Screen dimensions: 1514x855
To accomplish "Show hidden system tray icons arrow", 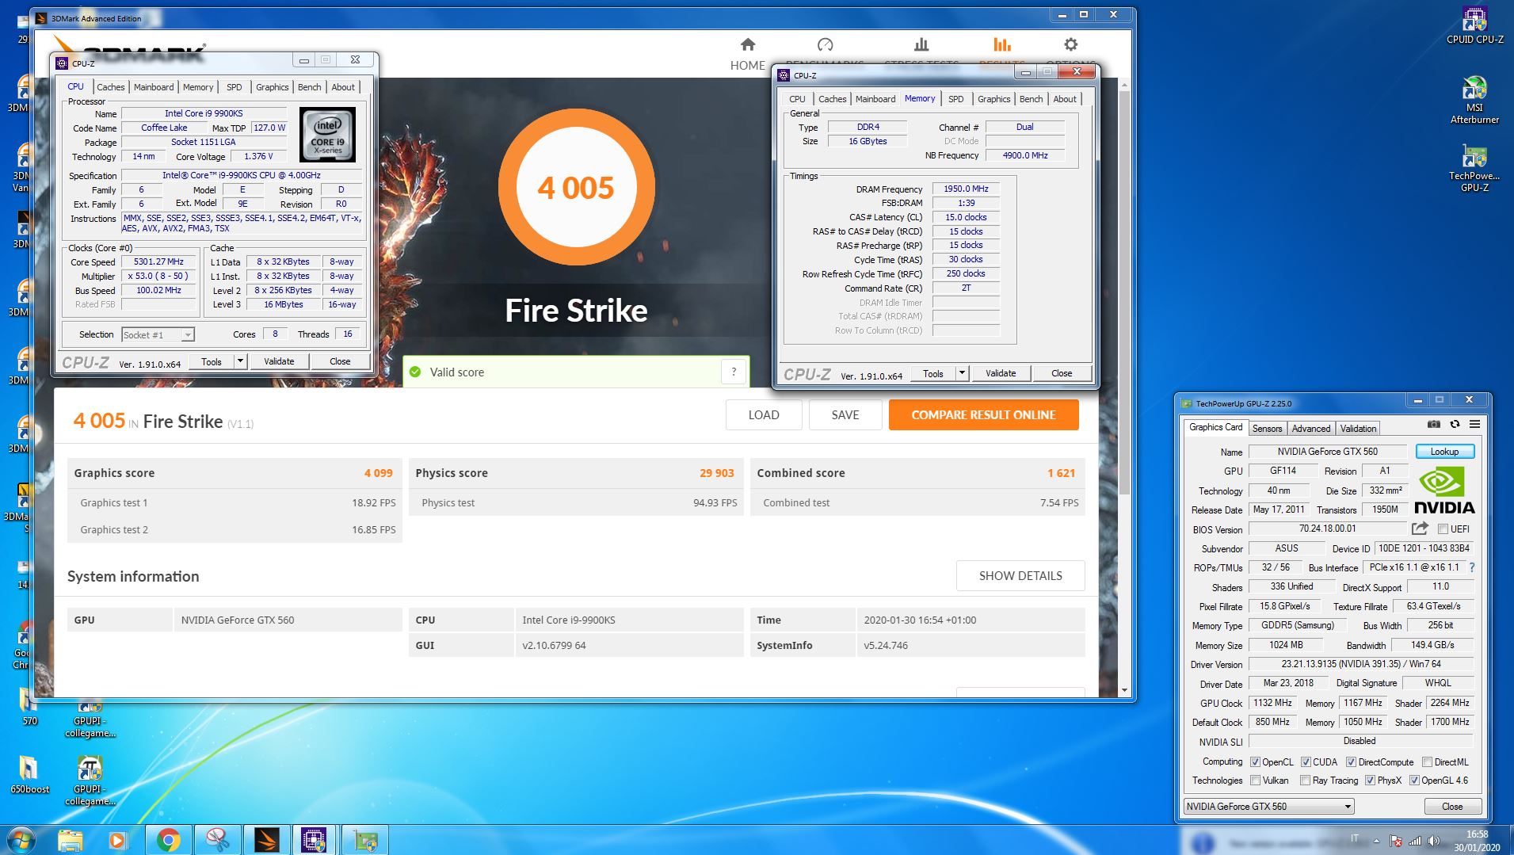I will coord(1376,841).
